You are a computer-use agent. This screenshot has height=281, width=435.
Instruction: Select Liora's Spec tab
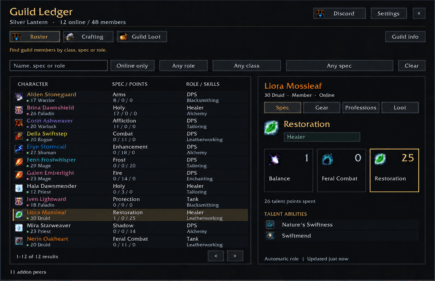pos(283,107)
